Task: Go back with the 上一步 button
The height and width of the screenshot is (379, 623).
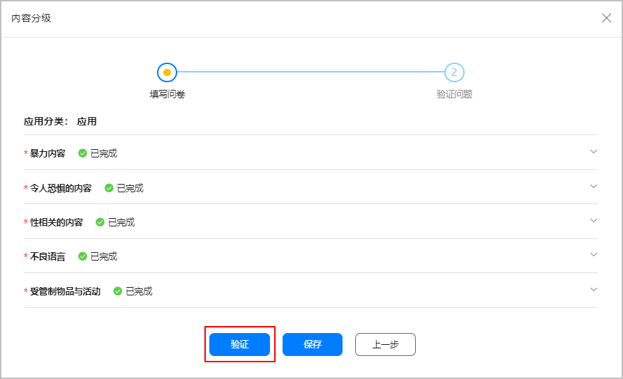Action: (385, 344)
